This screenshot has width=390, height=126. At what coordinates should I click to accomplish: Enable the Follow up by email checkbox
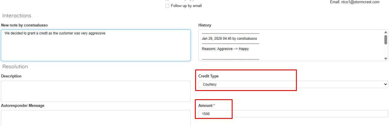167,6
